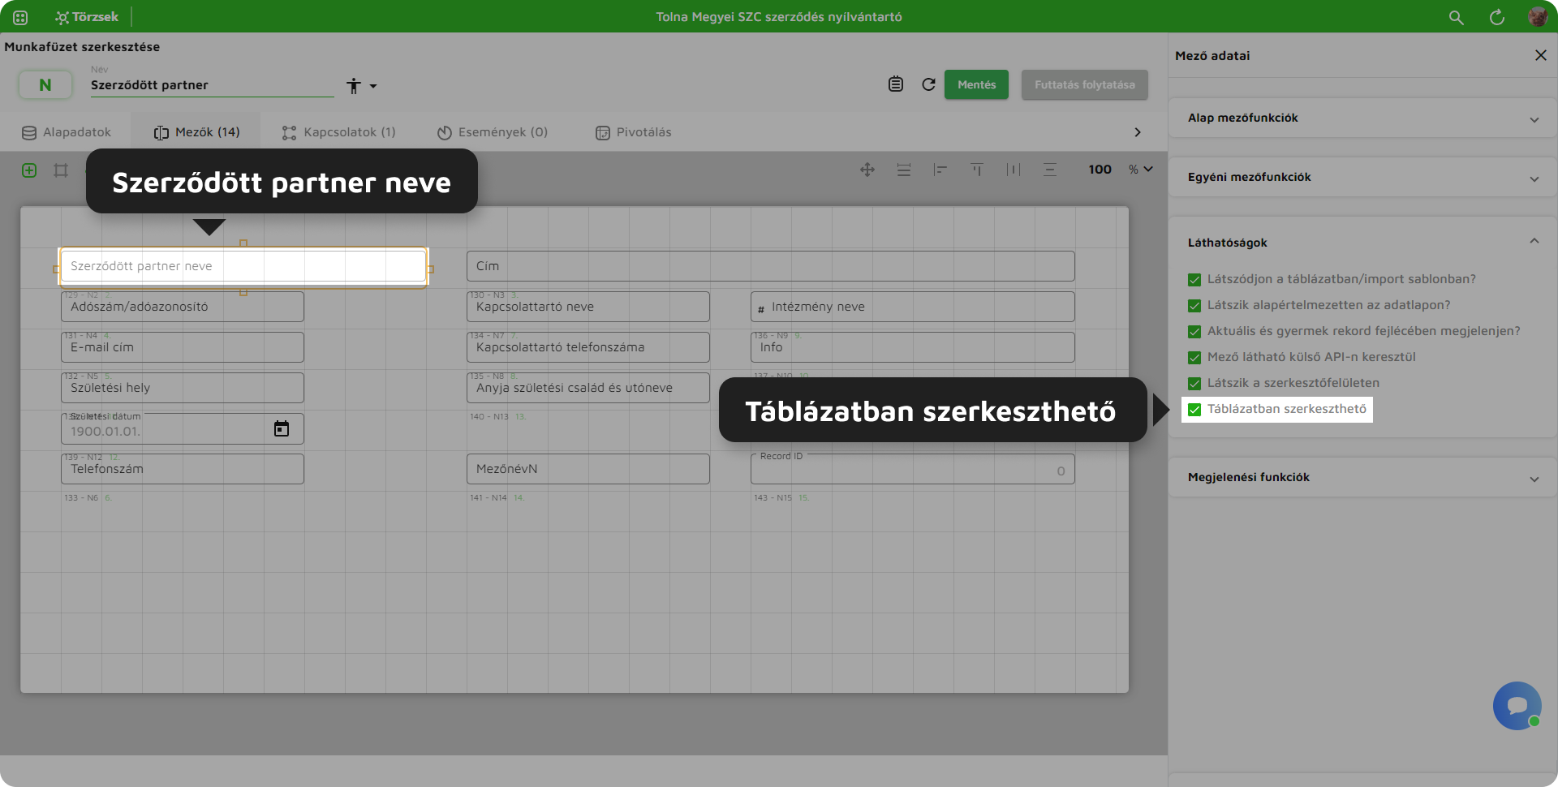Click the reload icon next to Mentés

[x=929, y=84]
